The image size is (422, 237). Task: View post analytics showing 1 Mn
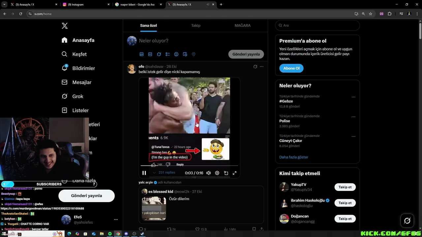click(230, 229)
